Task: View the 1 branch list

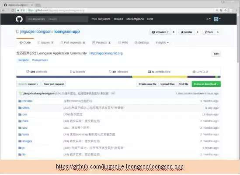Action: 77,72
